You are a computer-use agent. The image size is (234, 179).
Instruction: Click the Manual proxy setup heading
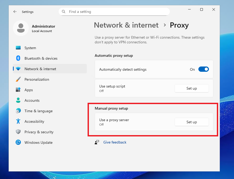[111, 108]
